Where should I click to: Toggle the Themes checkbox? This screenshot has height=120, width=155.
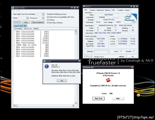(x=48, y=20)
